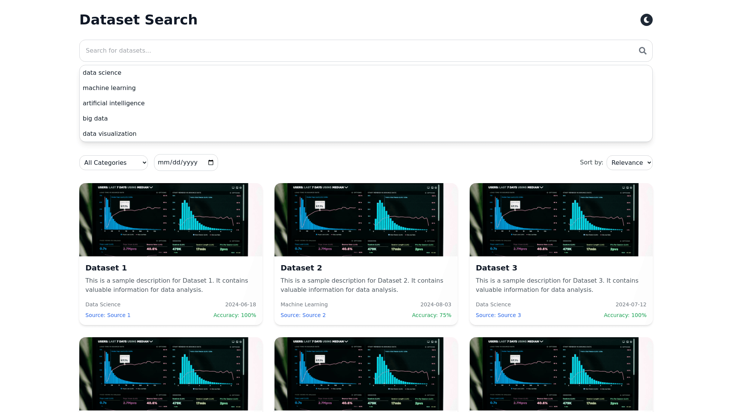Click Dataset 1 thumbnail image
The width and height of the screenshot is (732, 412).
coord(170,220)
